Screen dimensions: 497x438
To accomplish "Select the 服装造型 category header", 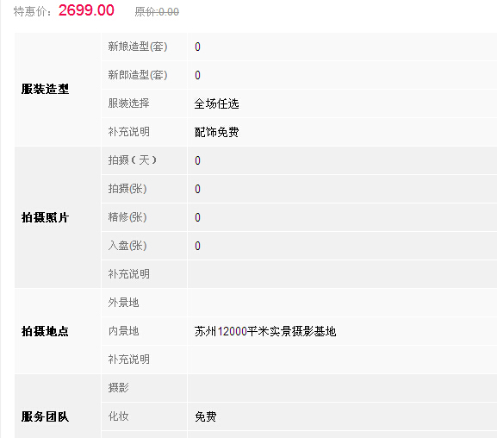I will click(45, 89).
